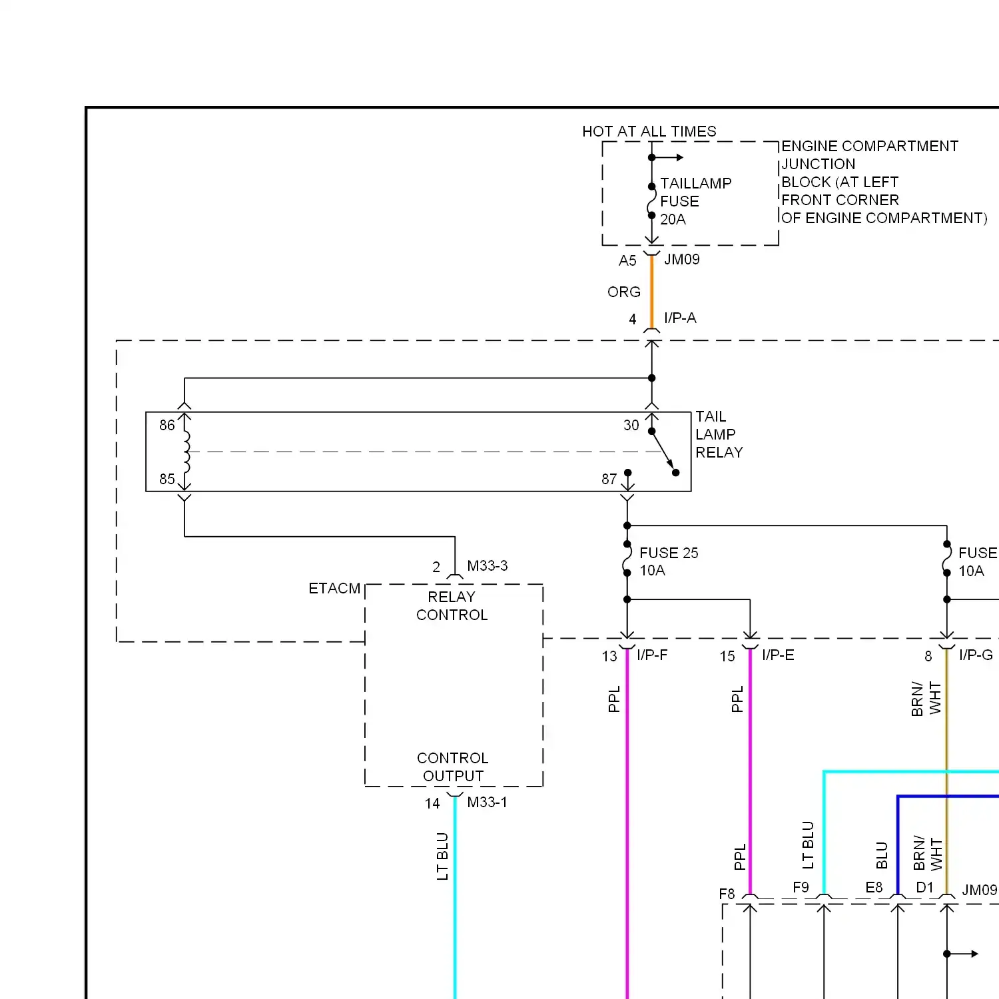Click the BLU wire label near E8
Image resolution: width=999 pixels, height=999 pixels.
coord(882,856)
